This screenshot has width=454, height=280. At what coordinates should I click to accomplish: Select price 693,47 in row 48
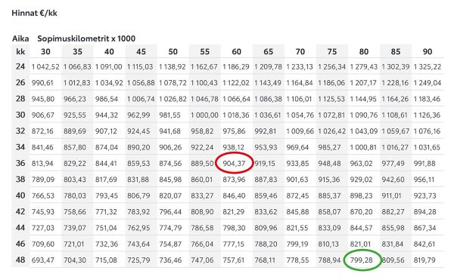click(x=43, y=260)
